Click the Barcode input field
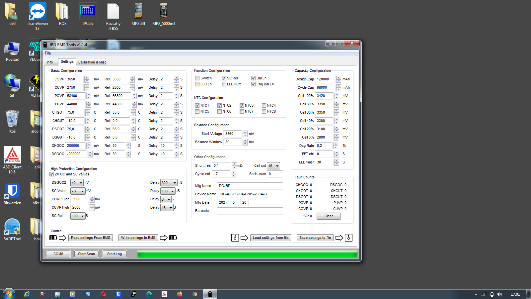Screen dimensions: 531x299 point(250,211)
